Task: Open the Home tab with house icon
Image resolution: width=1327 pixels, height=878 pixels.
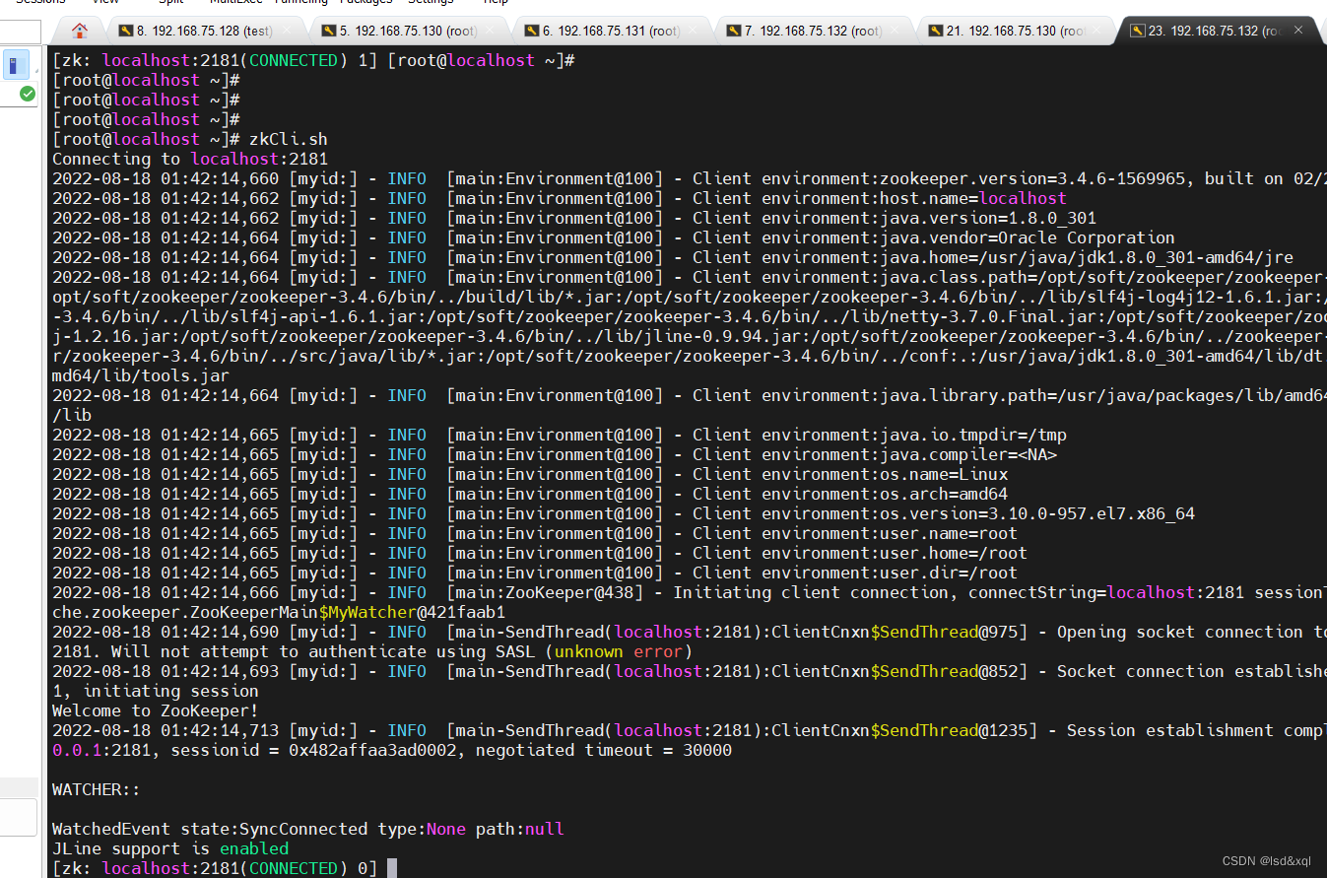Action: pos(81,30)
